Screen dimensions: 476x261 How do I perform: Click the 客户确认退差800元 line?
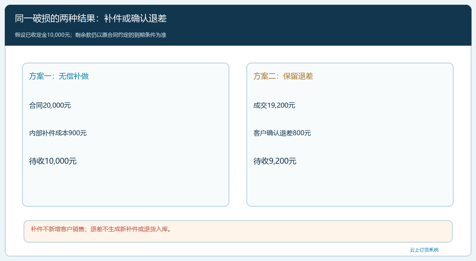pyautogui.click(x=282, y=133)
